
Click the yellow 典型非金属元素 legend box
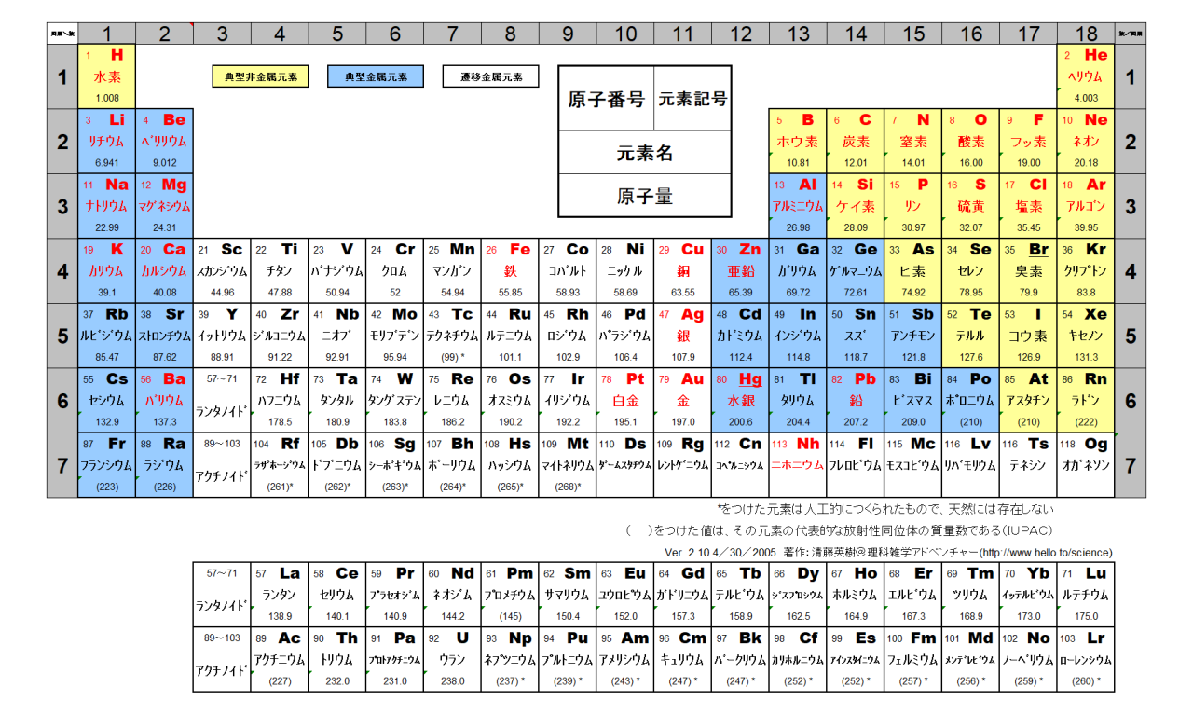point(254,76)
